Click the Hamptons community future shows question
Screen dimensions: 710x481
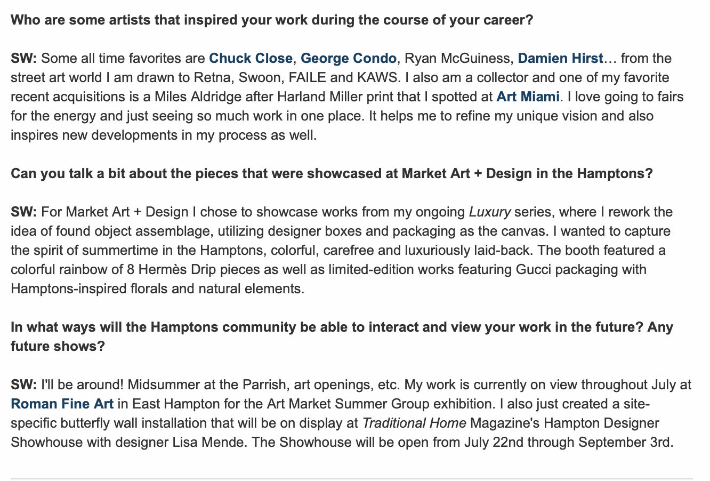click(341, 327)
